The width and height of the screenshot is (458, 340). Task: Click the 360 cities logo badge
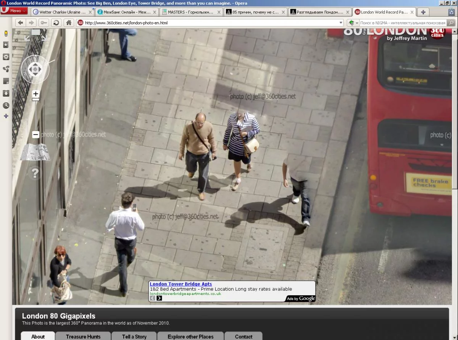click(x=437, y=33)
